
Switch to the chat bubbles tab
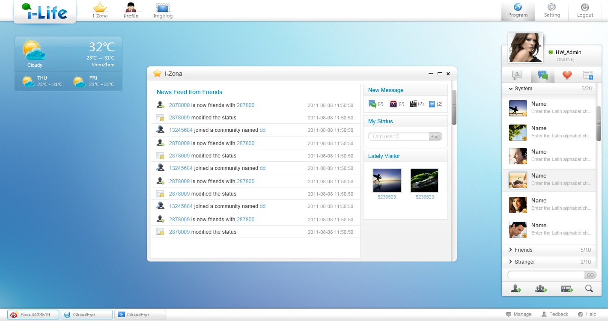543,75
